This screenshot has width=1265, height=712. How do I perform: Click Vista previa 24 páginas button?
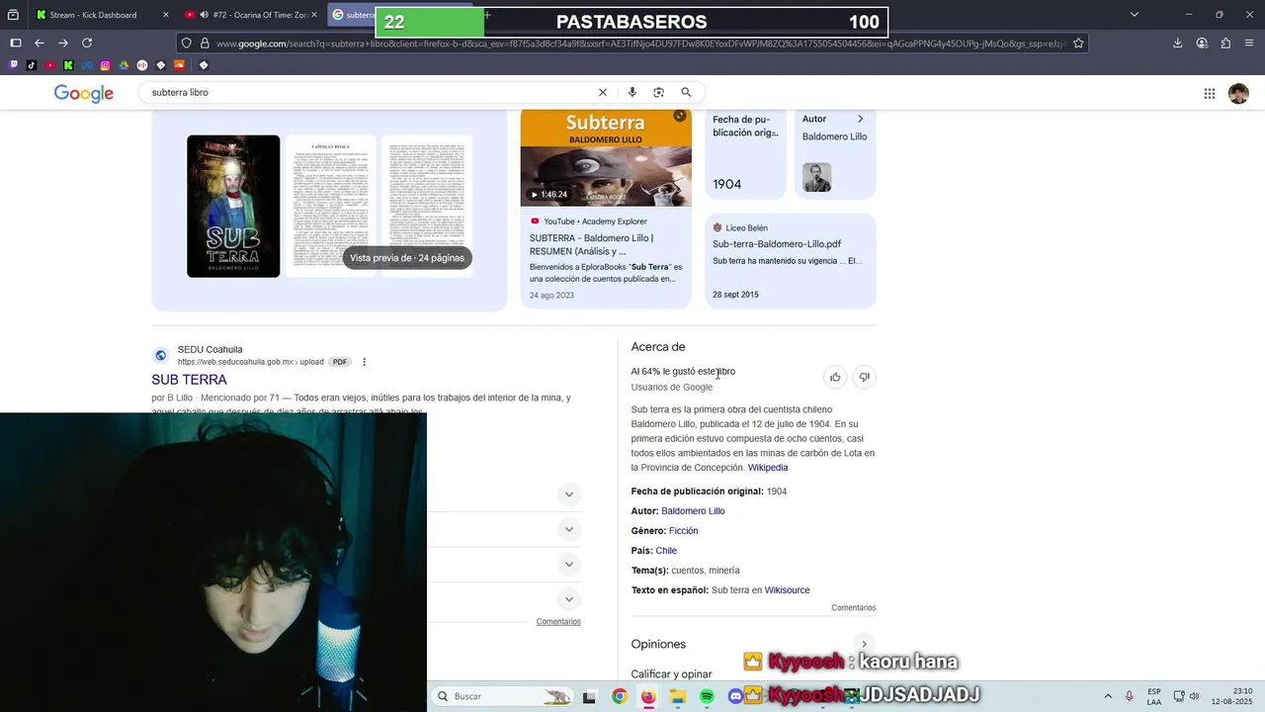click(x=406, y=258)
